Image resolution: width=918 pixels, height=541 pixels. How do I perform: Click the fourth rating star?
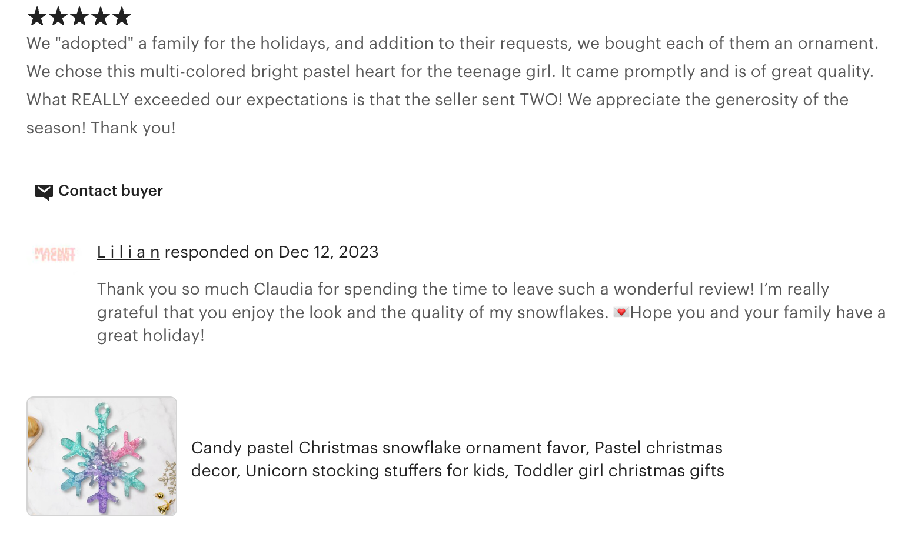pyautogui.click(x=100, y=16)
